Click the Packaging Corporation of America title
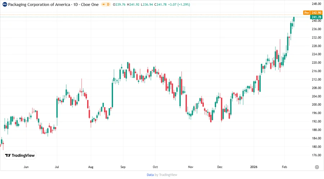Screen dimensions: 324x179 click(x=39, y=4)
